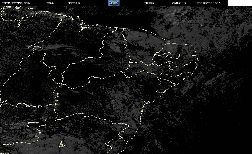252x154 pixels.
Task: Click the 200807031915 timestamp text
Action: coord(209,3)
